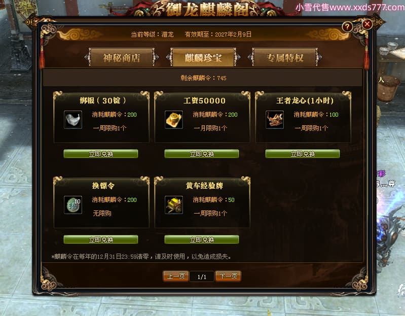
Task: Go to next page with 下一页
Action: point(228,276)
